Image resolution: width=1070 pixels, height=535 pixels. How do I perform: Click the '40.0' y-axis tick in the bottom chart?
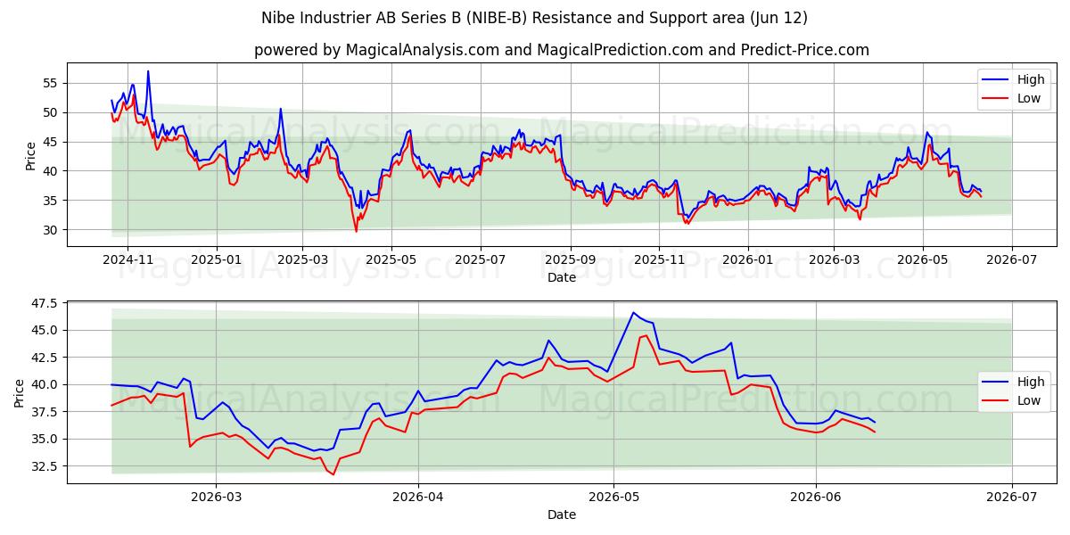[45, 384]
